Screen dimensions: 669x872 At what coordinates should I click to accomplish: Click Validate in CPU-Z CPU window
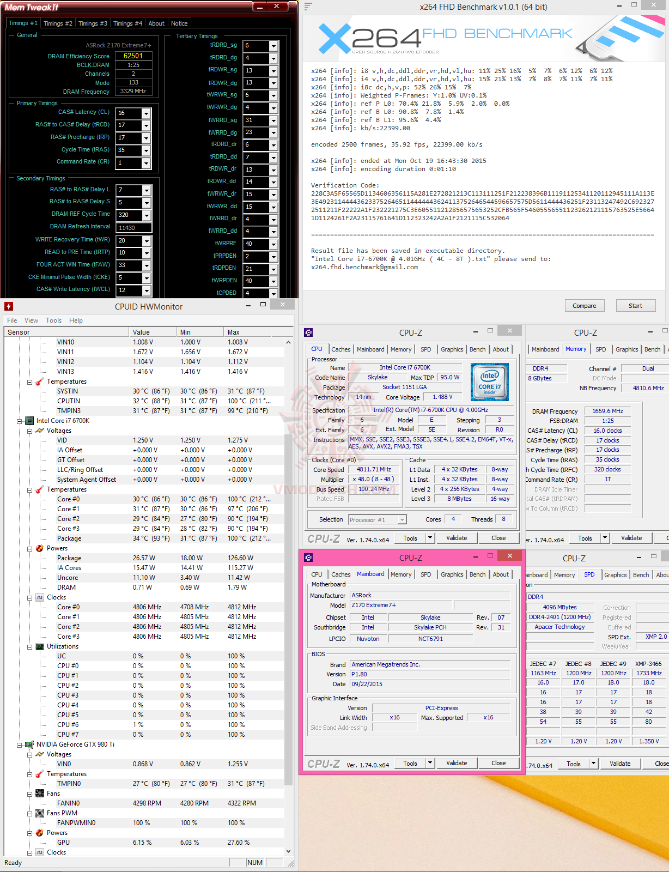[x=457, y=538]
